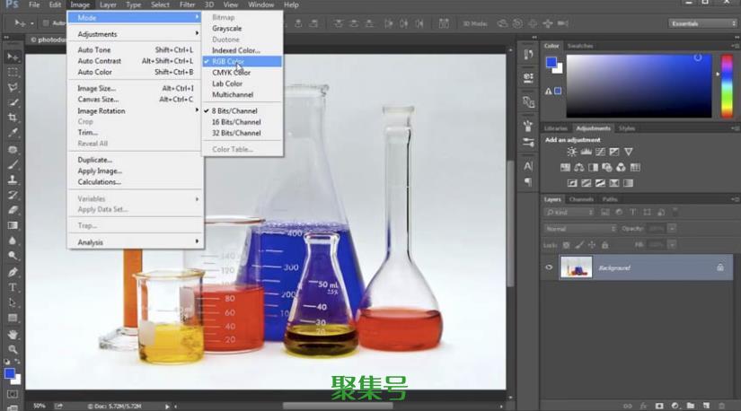Add a Color Balance adjustment
Viewport: 741px width, 411px height.
(x=580, y=167)
